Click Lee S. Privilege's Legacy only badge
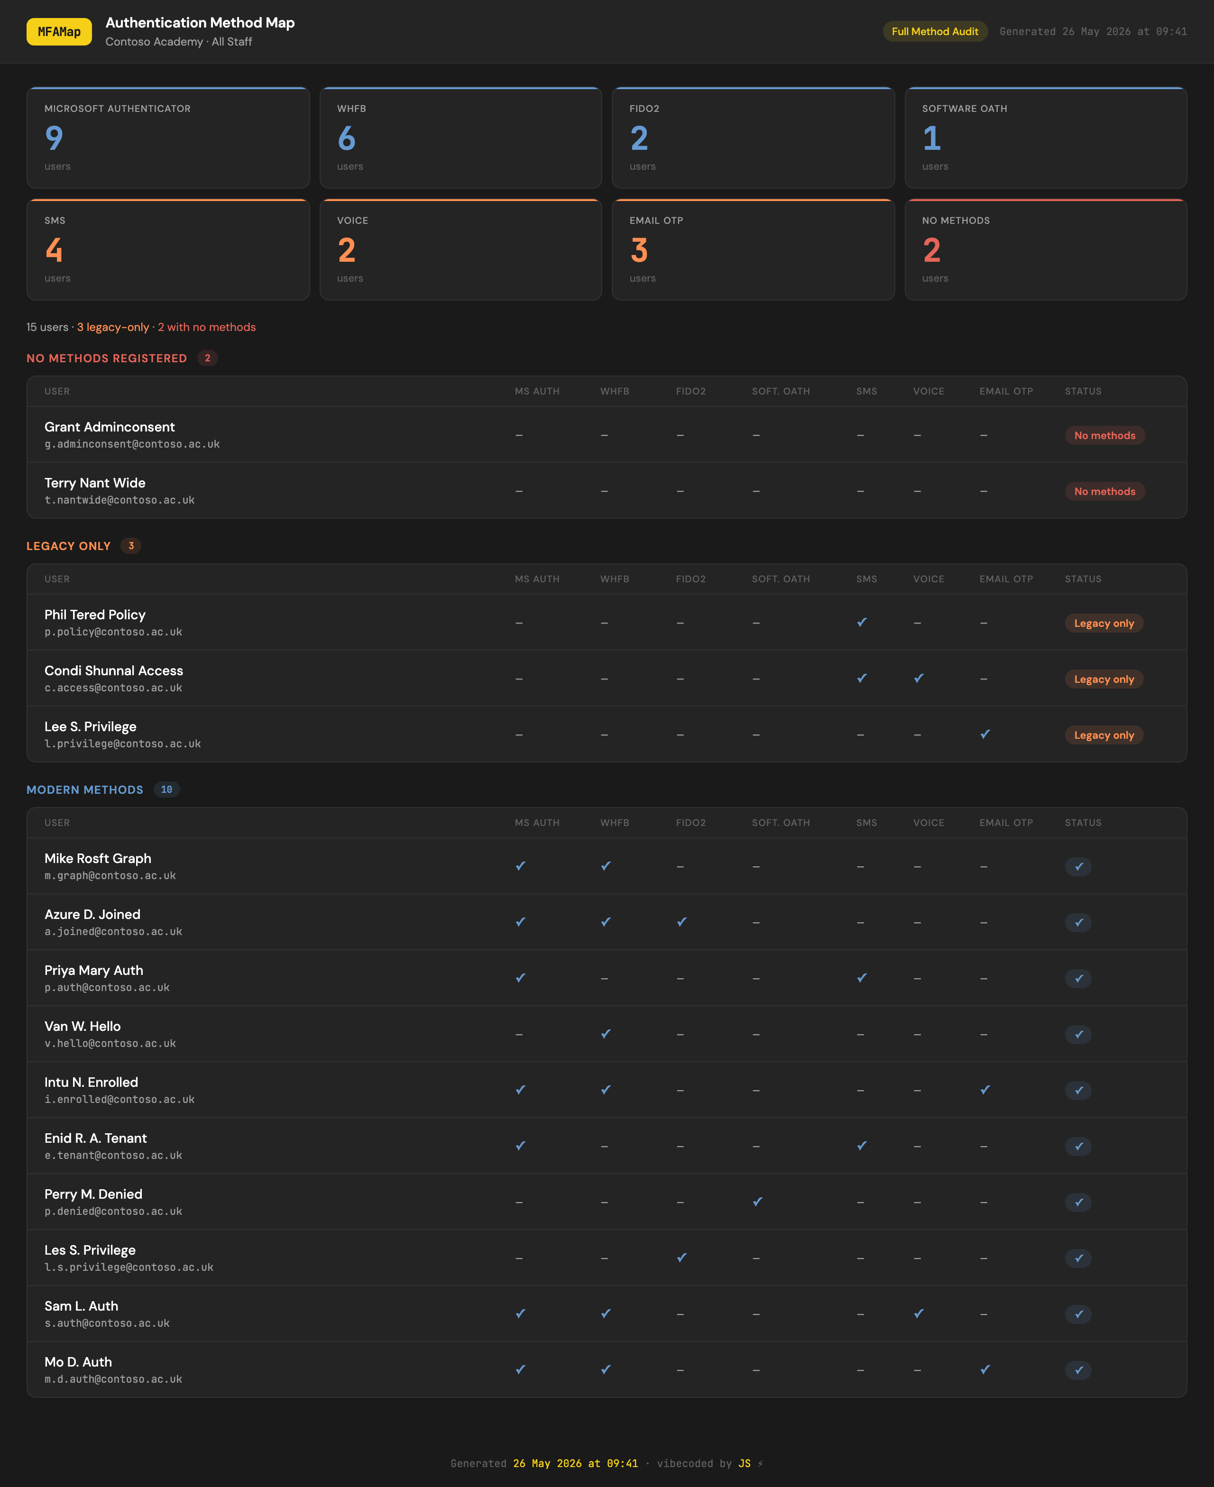Viewport: 1214px width, 1487px height. coord(1104,735)
